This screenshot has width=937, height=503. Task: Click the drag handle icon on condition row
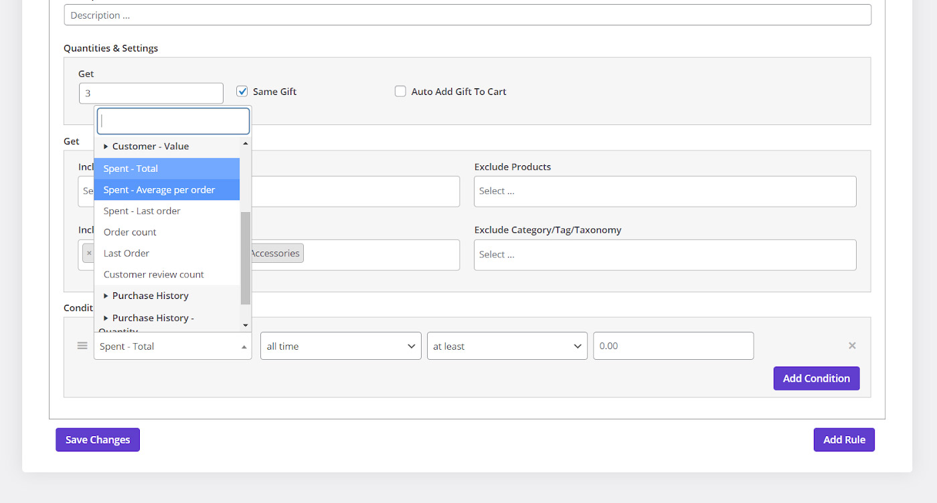(82, 346)
